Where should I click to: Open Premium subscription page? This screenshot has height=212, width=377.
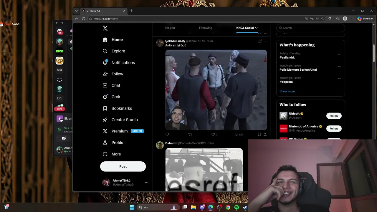123,131
